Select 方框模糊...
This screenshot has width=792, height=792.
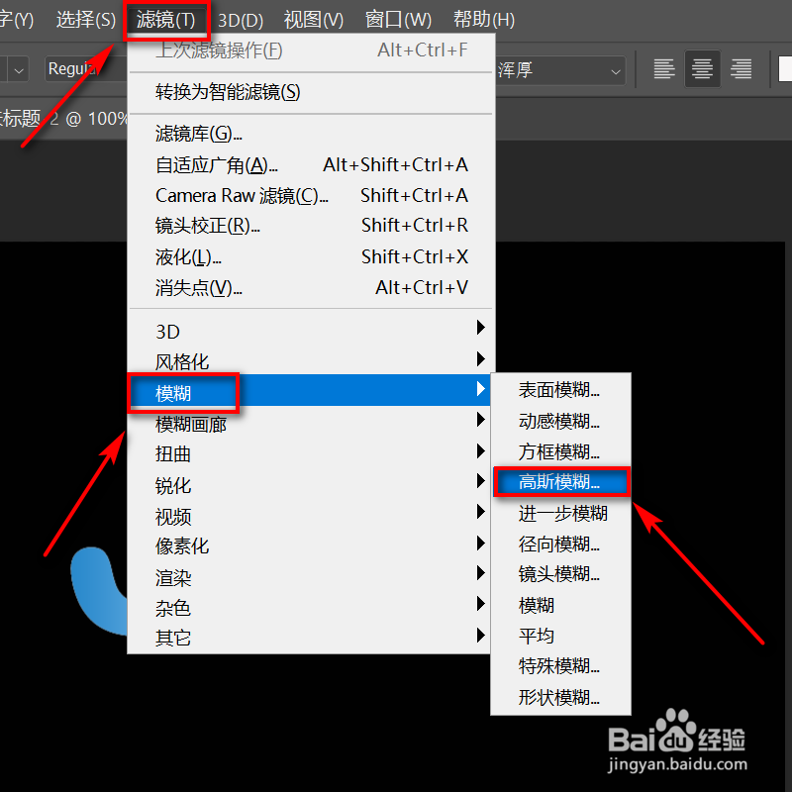(x=560, y=451)
